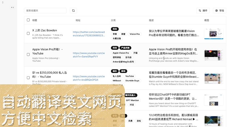
Task: Click the title Apple Vision Pro开箱！- YouTube
Action: [47, 51]
